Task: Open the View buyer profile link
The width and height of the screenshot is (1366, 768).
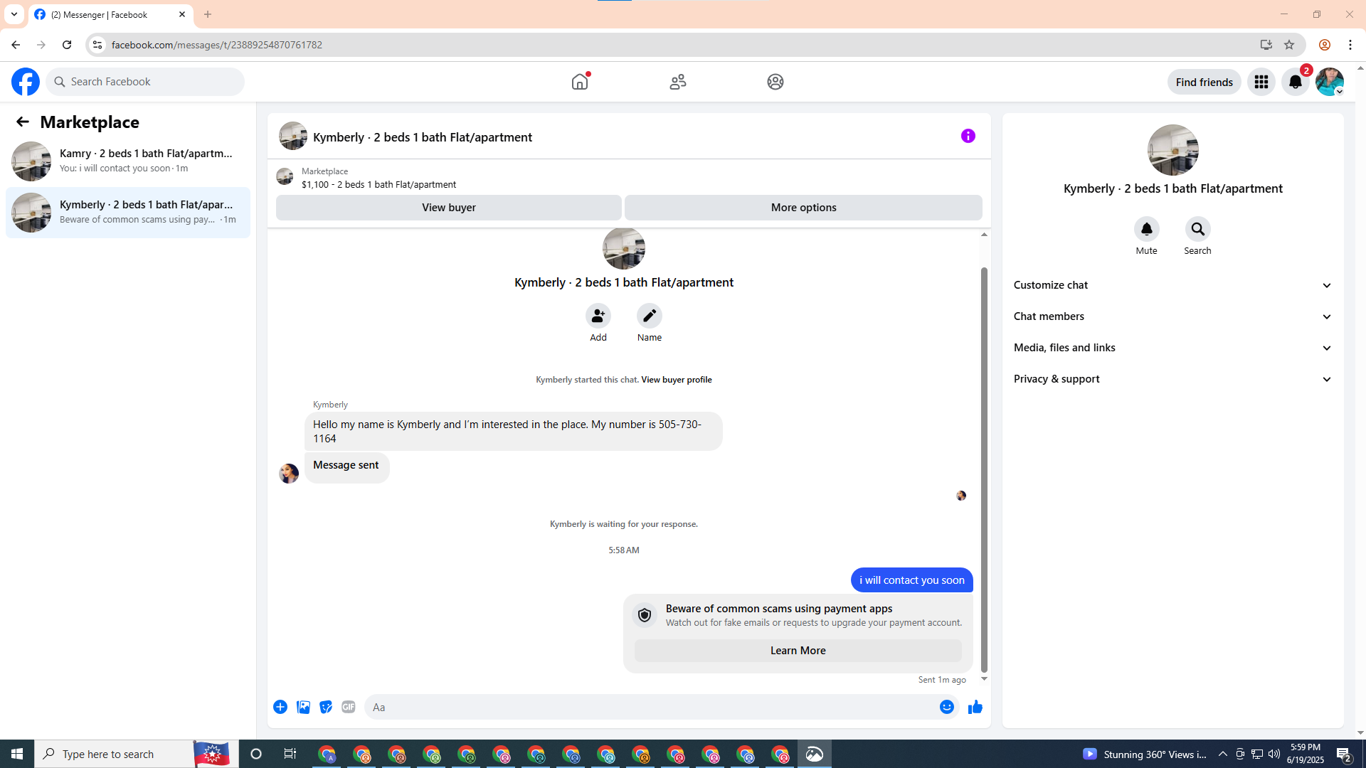Action: click(x=677, y=380)
